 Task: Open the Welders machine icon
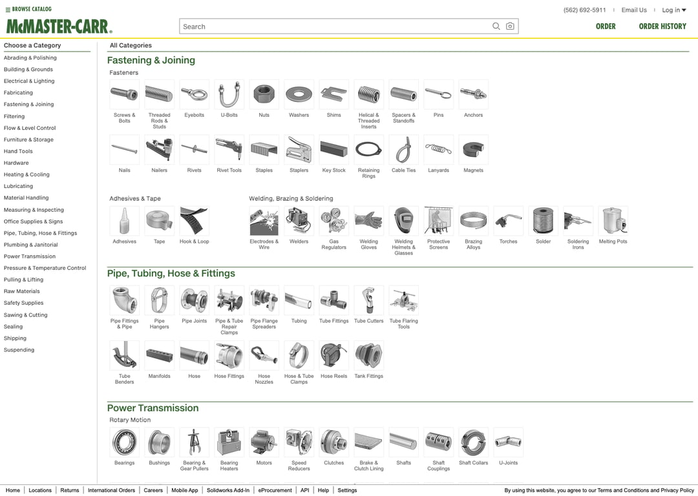coord(299,221)
